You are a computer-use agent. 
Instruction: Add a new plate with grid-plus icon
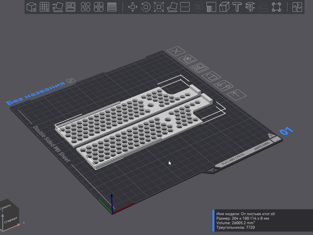45,7
